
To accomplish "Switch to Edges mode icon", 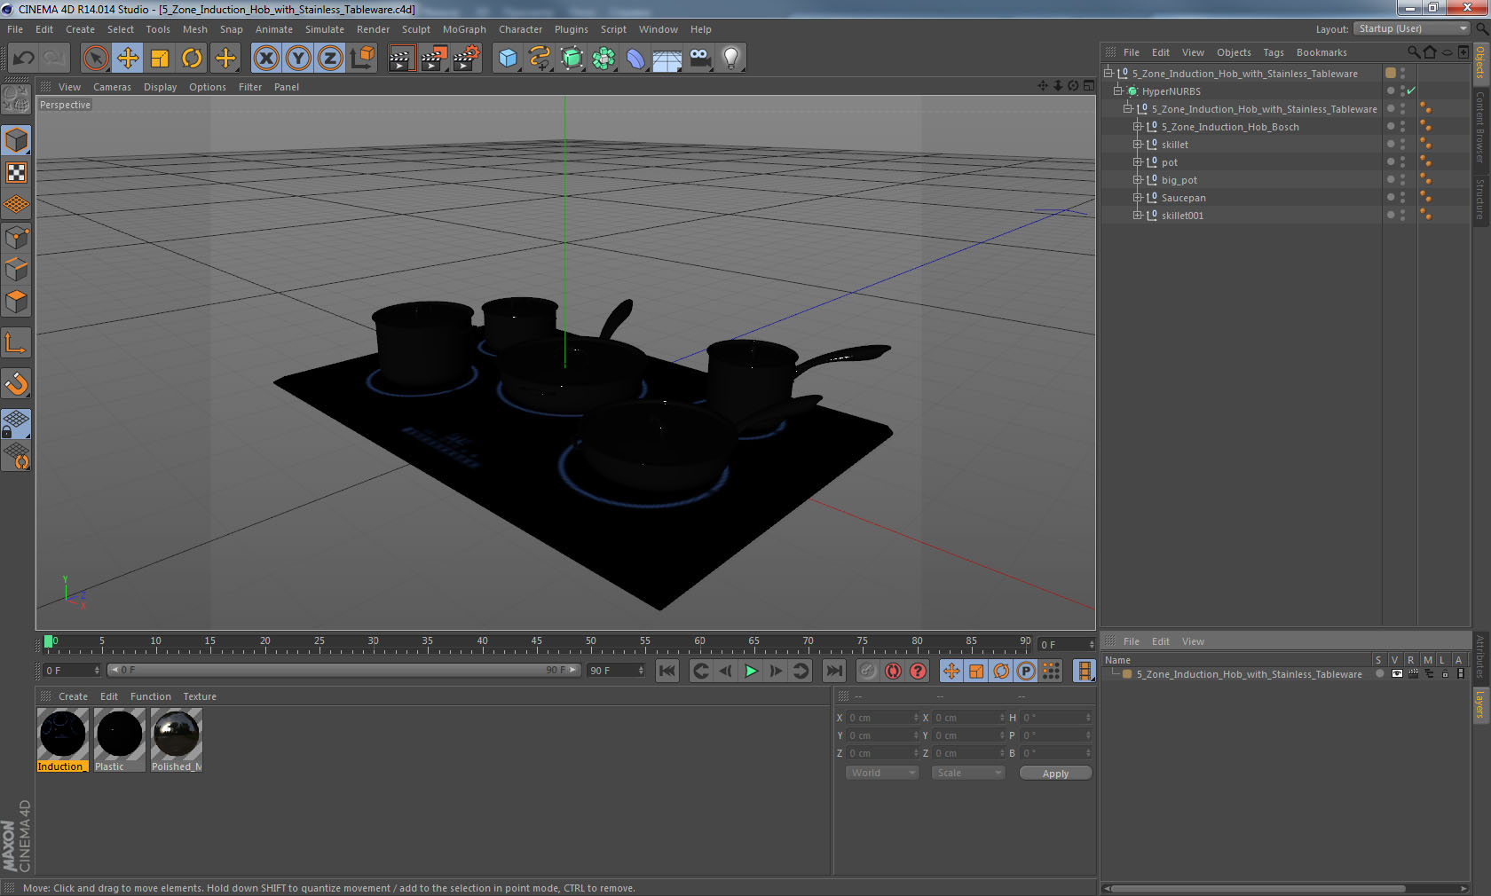I will (x=17, y=270).
